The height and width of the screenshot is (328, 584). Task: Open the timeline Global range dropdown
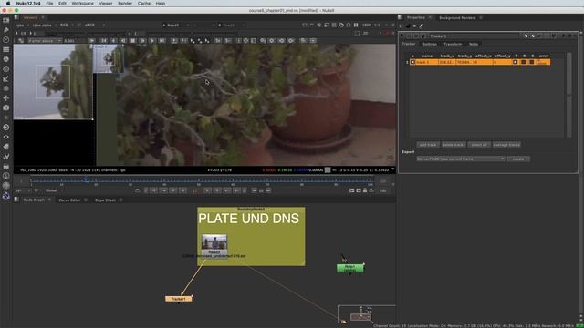coord(54,190)
